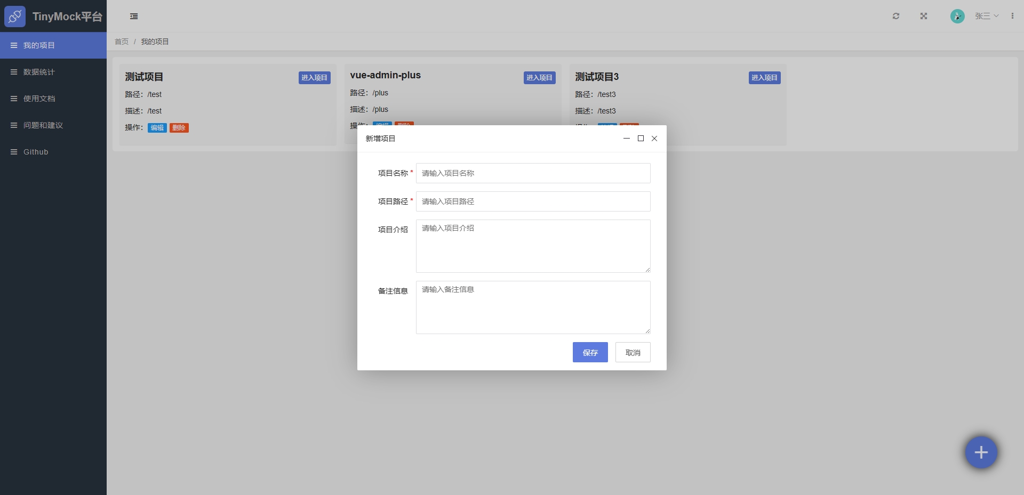
Task: Click the TinyMock platform logo icon
Action: click(x=15, y=17)
